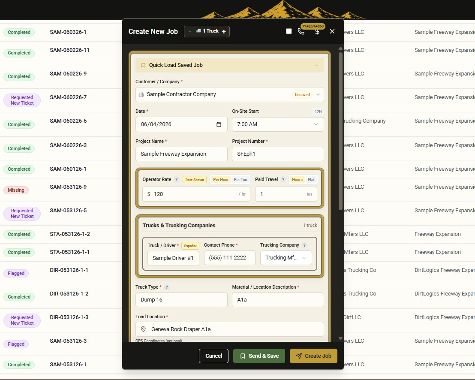Image resolution: width=475 pixels, height=380 pixels.
Task: Click the map pin icon in Load Location
Action: coord(143,329)
